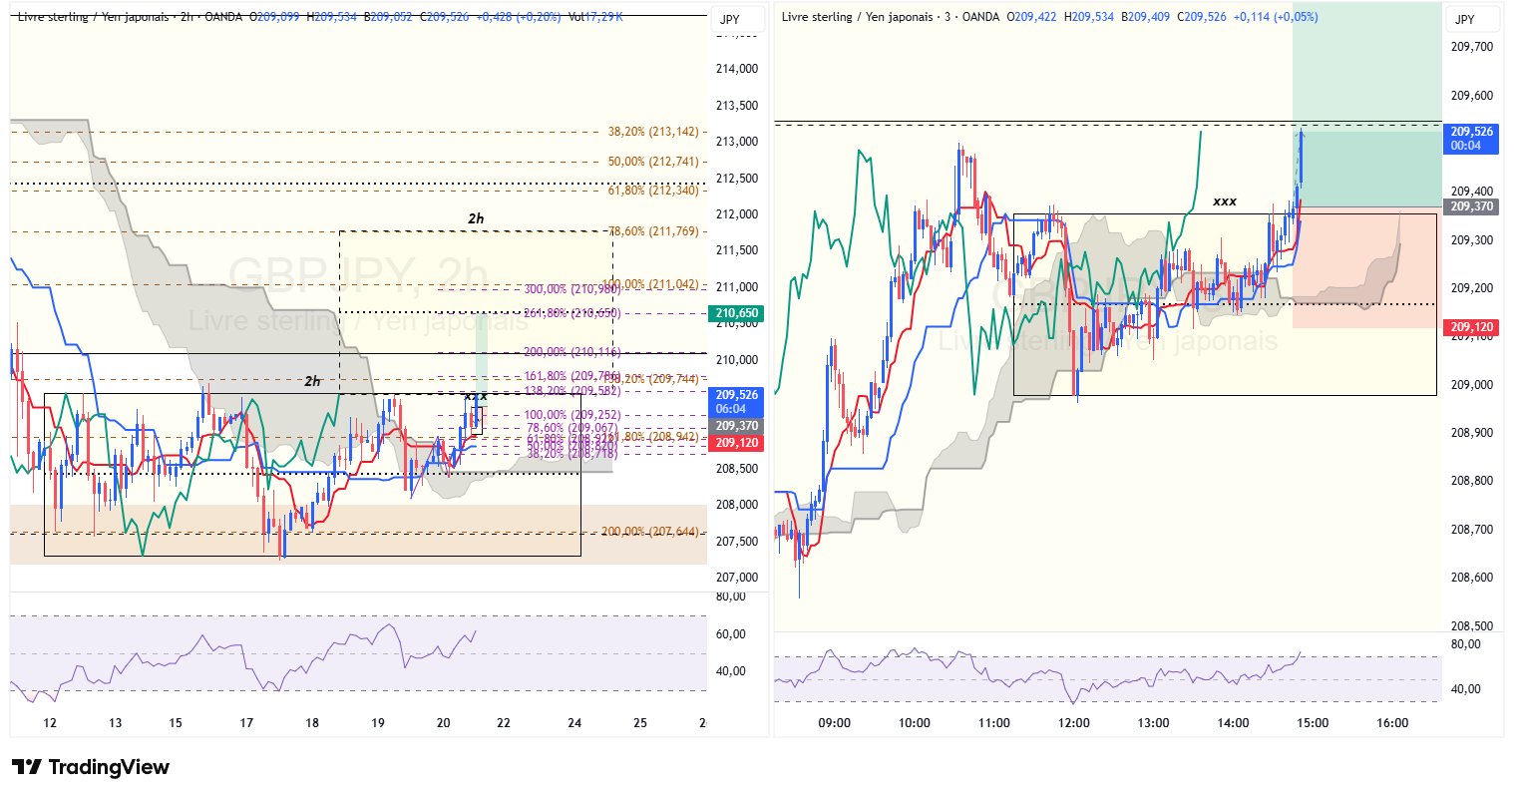
Task: Click 16:00 on the 3-minute time axis
Action: coord(1392,723)
